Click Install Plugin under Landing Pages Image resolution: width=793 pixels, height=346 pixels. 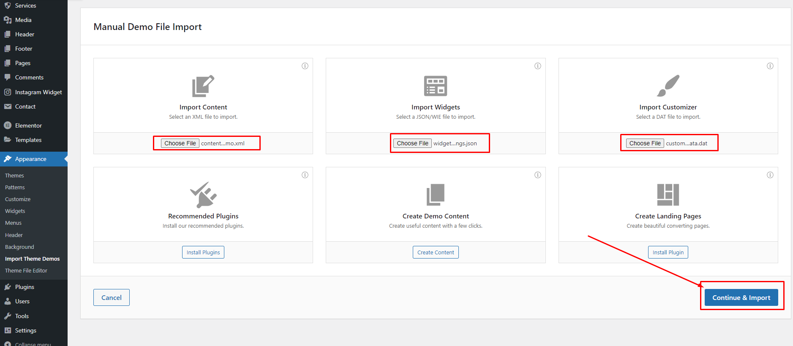(668, 252)
